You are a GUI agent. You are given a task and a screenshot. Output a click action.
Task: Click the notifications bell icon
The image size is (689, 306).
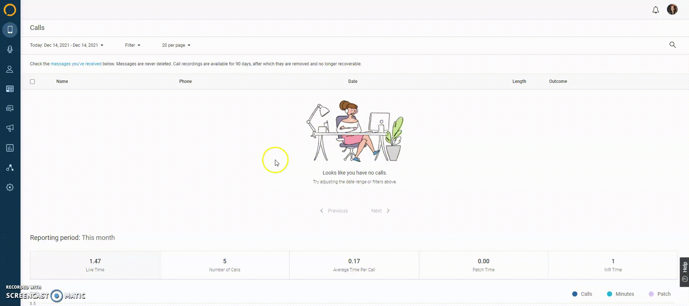(x=656, y=10)
